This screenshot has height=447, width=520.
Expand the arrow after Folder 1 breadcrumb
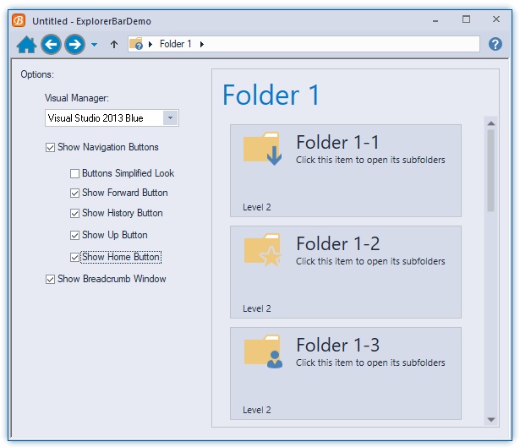pos(202,44)
